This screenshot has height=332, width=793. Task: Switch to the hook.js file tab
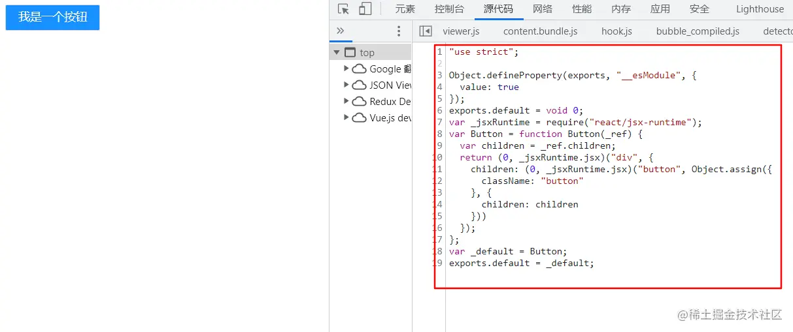(x=616, y=31)
